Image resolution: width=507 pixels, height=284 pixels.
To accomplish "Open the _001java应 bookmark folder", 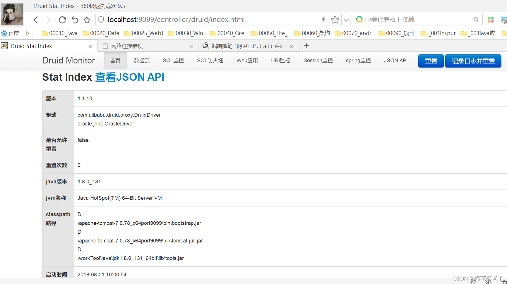I will (478, 33).
